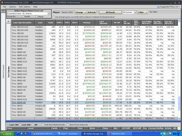This screenshot has width=182, height=136.
Task: Click the Level column header in hands list
Action: (39, 128)
